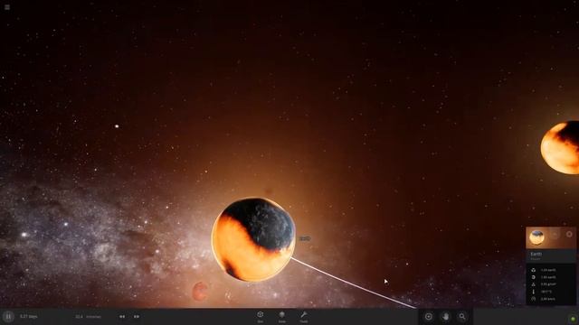Viewport: 579px width, 325px height.
Task: Open the Earth name title
Action: pyautogui.click(x=536, y=254)
